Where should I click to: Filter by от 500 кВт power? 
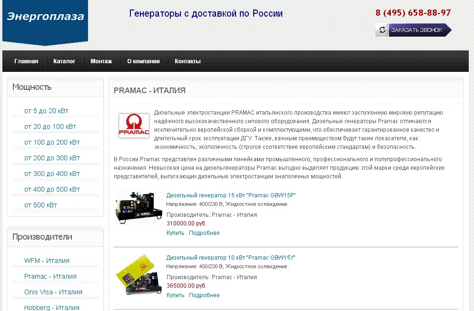tap(40, 205)
